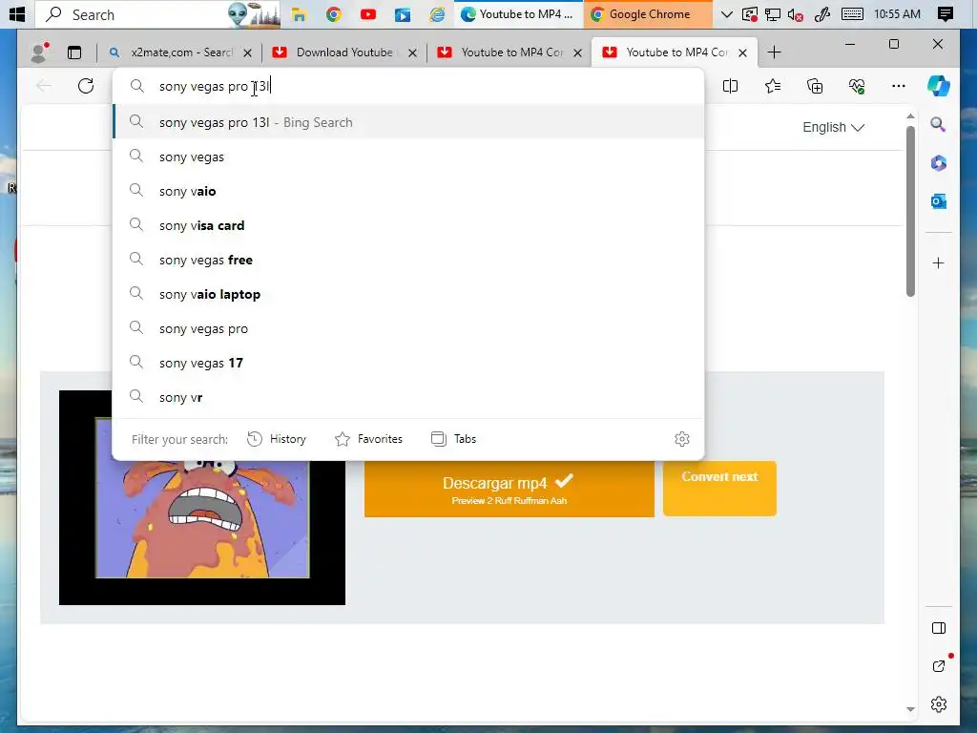Add a sidebar app with plus icon
Screen dimensions: 977x733
coord(939,263)
